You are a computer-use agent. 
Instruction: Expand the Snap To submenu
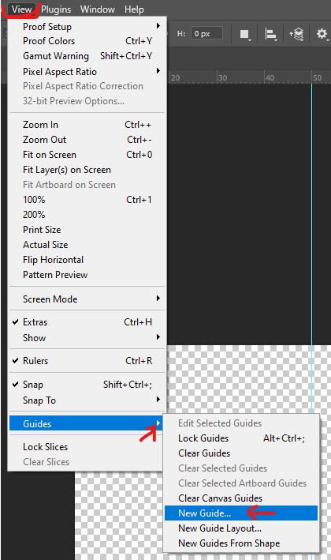(87, 400)
